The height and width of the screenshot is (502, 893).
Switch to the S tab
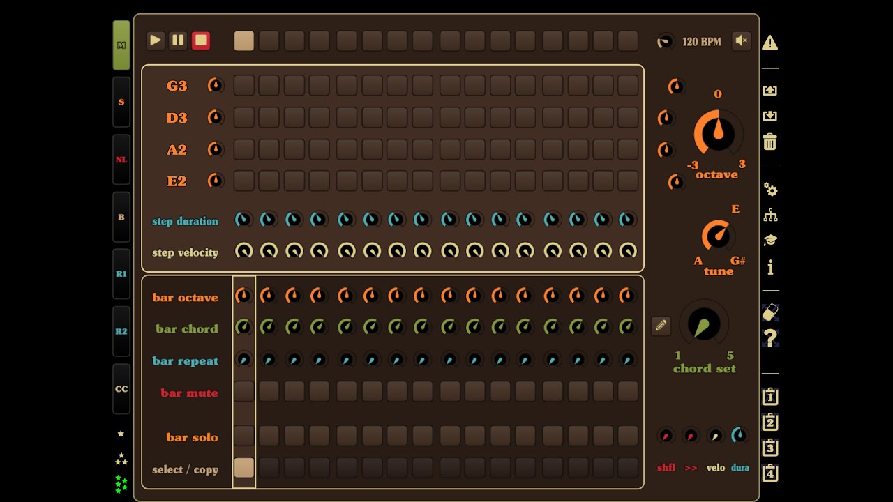tap(121, 102)
